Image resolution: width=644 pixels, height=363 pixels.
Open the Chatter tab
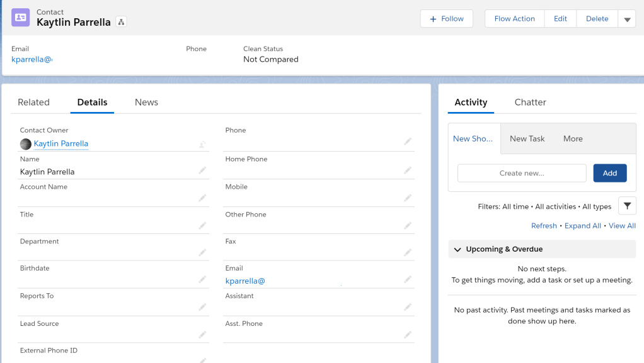click(530, 103)
